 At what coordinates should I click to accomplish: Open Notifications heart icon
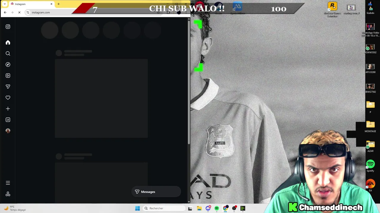[8, 98]
